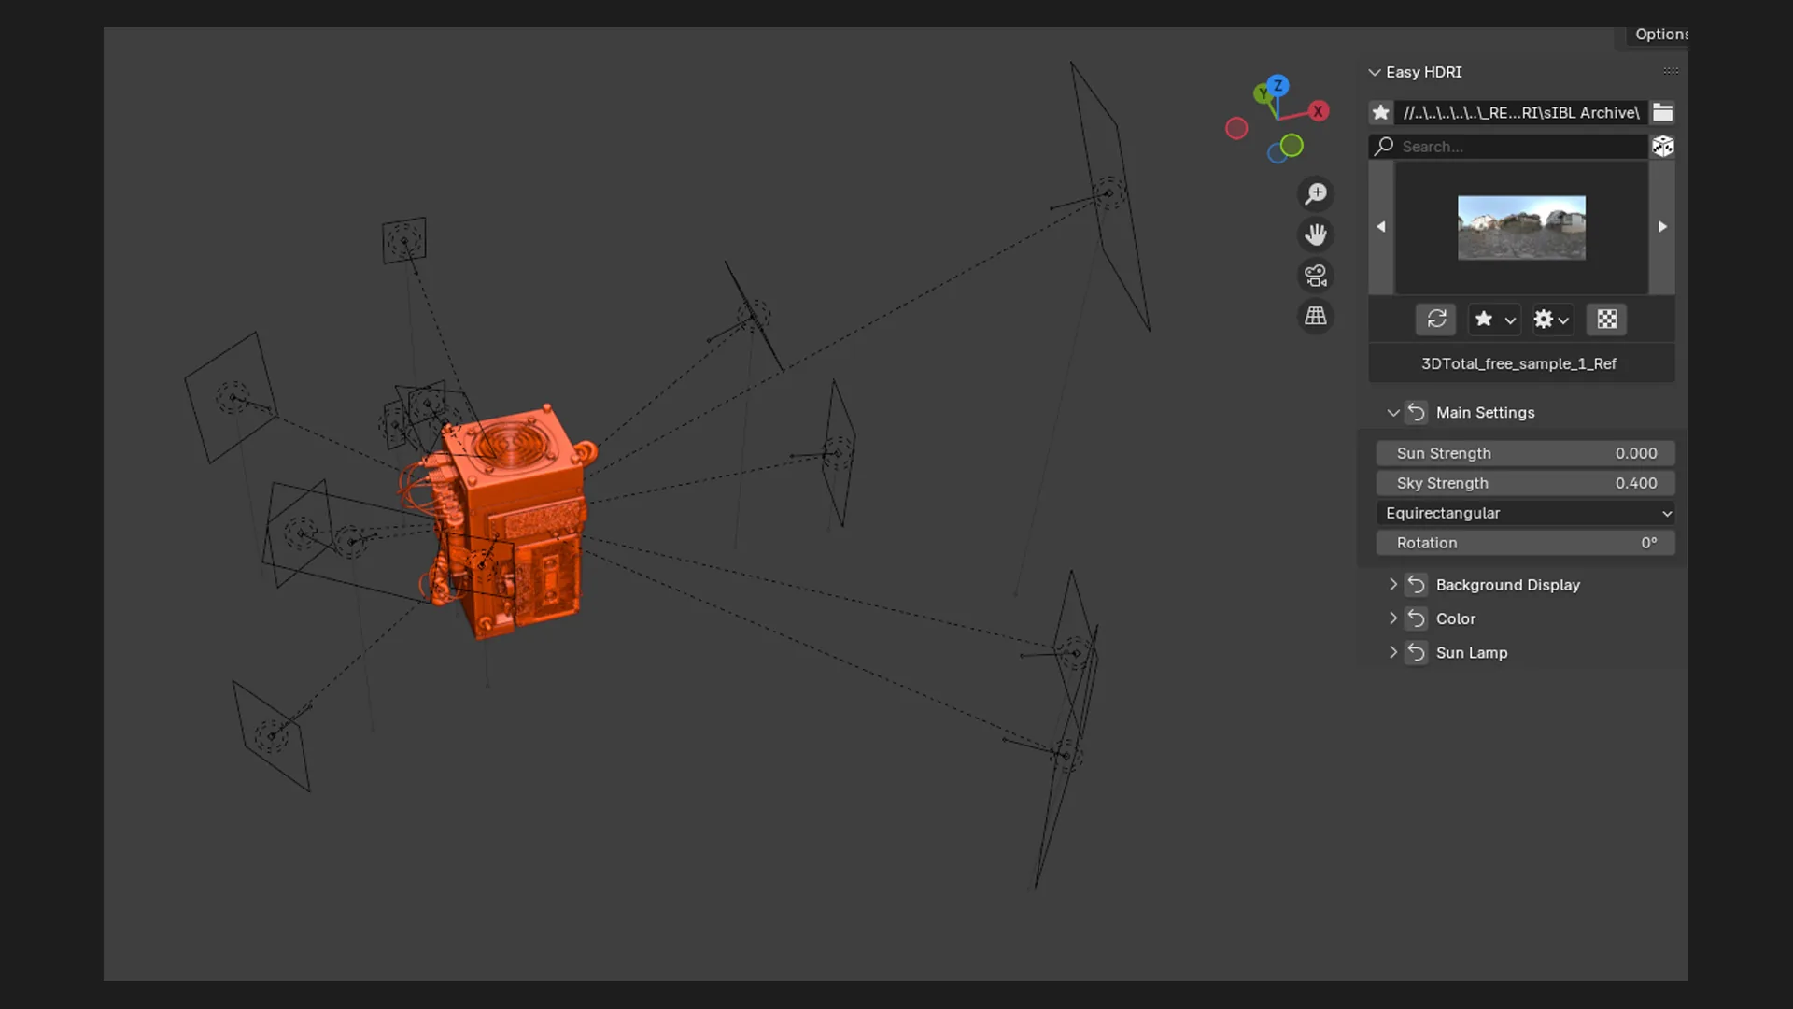Click the negative Y green gizmo circle
Screen dimensions: 1793x1009
click(1292, 146)
